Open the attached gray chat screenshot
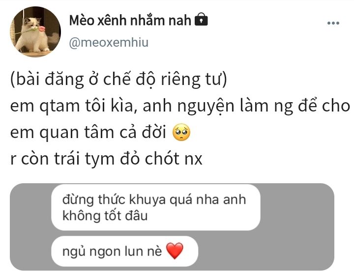 tap(172, 227)
